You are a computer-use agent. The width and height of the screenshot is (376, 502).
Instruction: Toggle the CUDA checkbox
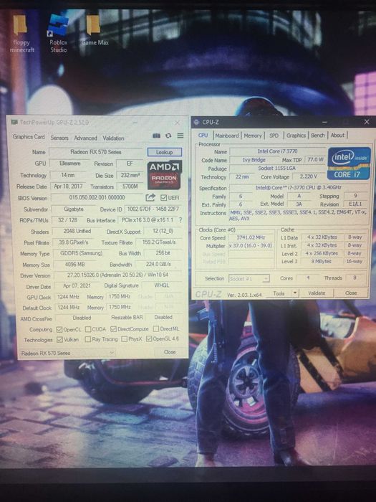click(88, 329)
